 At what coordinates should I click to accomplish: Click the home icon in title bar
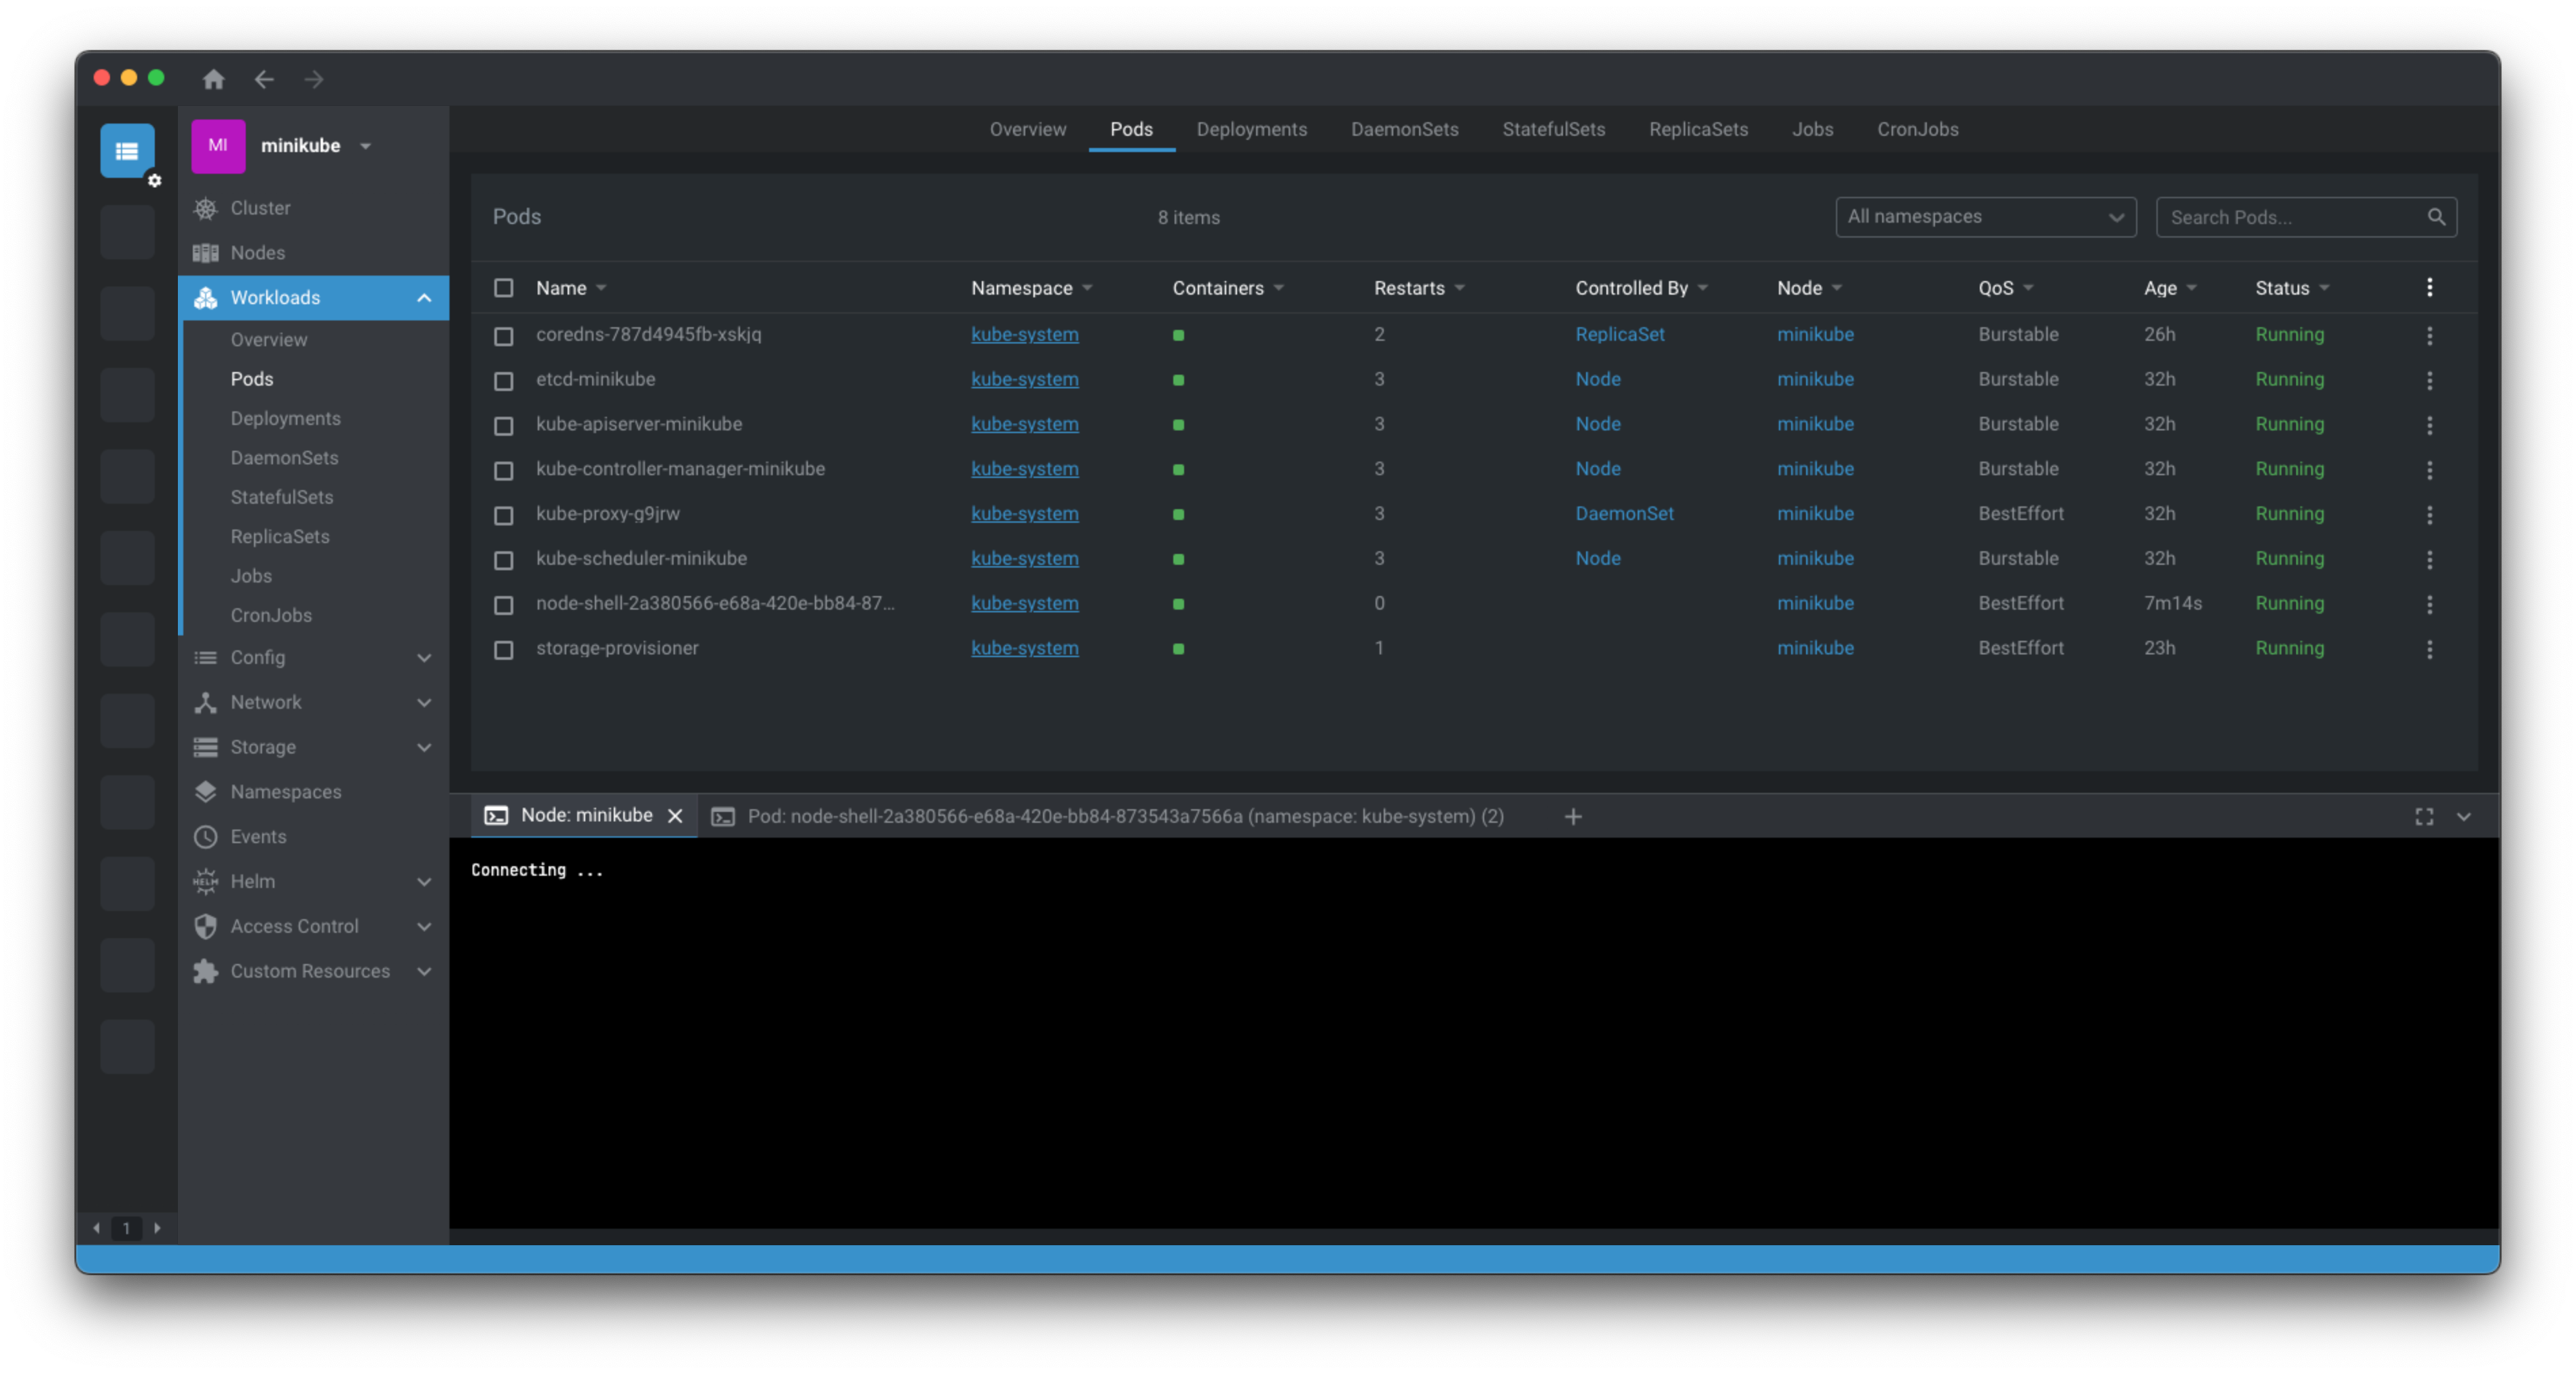point(213,79)
